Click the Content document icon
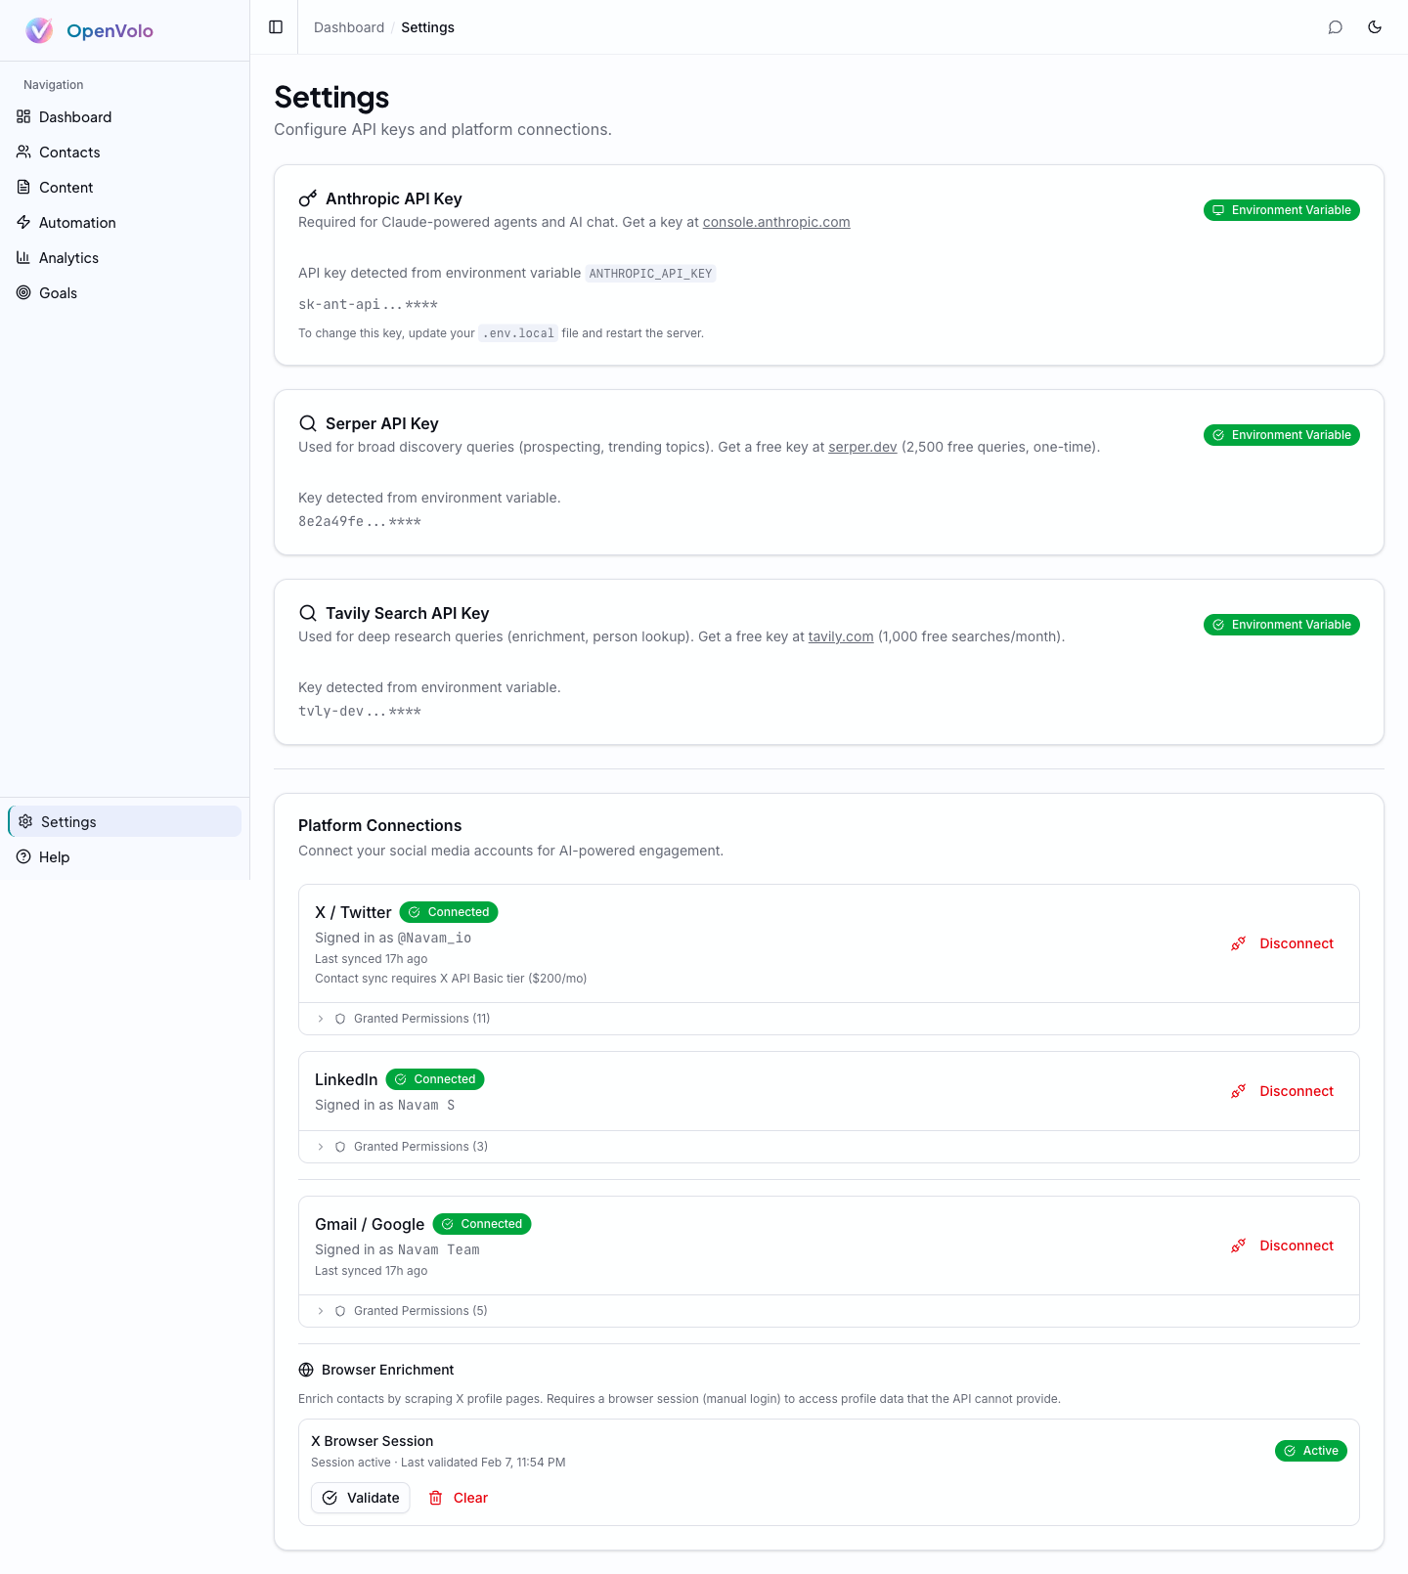This screenshot has width=1408, height=1574. 23,188
